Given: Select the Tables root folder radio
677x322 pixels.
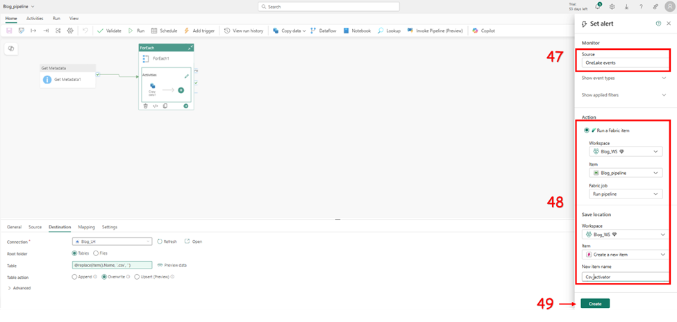Looking at the screenshot, I should point(74,253).
